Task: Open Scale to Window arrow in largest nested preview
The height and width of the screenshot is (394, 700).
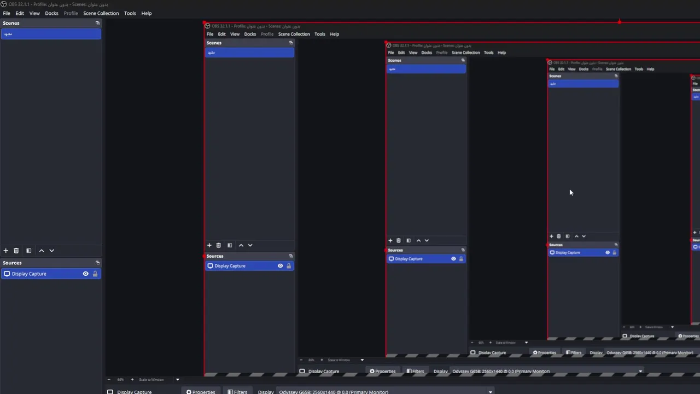Action: click(361, 360)
